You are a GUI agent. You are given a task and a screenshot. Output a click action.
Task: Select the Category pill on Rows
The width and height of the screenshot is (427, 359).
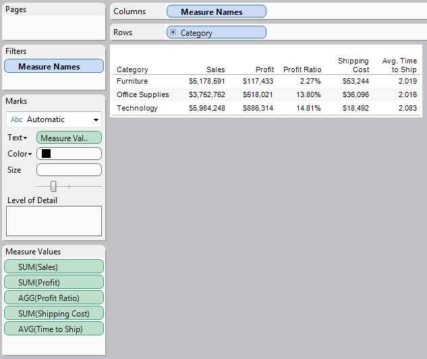tap(217, 32)
